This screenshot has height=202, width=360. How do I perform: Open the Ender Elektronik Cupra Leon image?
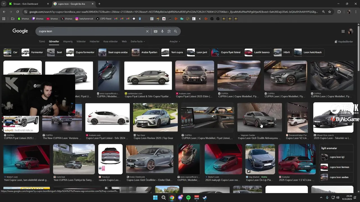click(150, 159)
